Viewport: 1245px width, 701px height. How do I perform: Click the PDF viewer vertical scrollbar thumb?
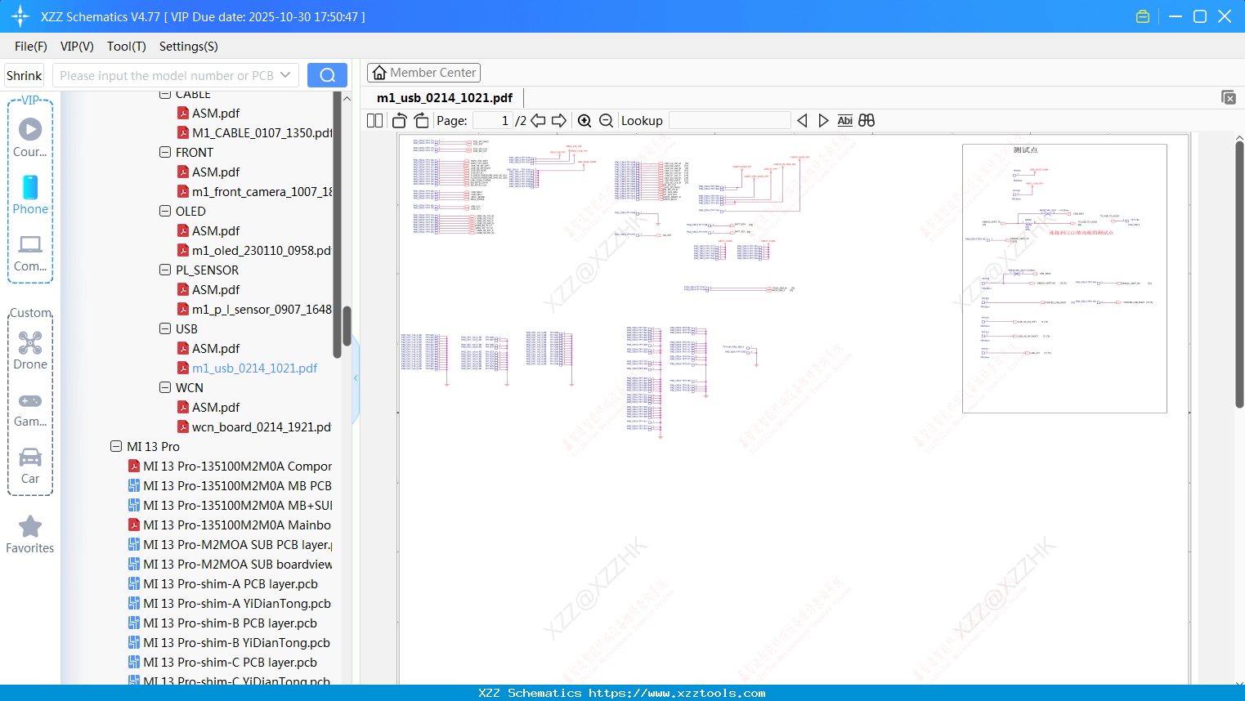click(x=1239, y=274)
